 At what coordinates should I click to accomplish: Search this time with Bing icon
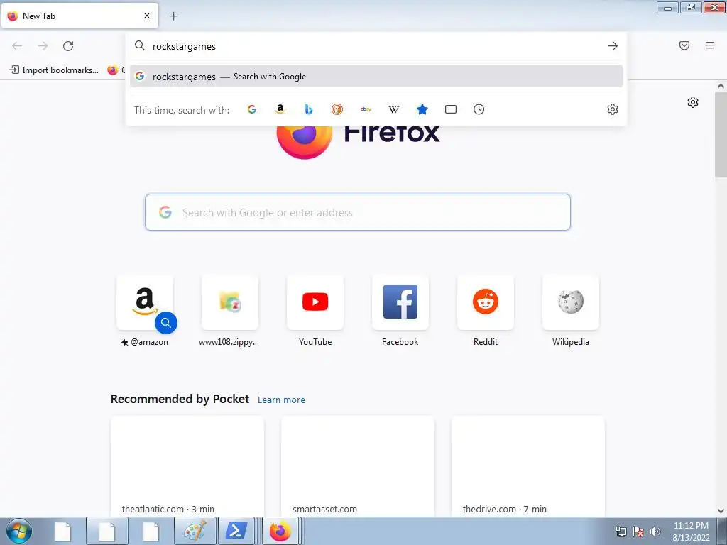coord(309,109)
